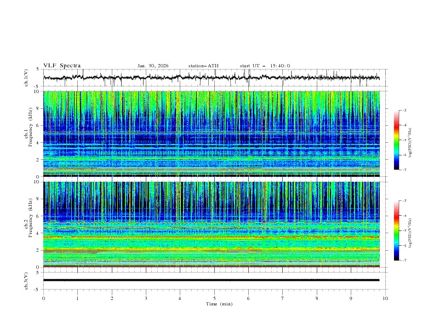
Task: Click the '-3' value on ch.1 color bar
Action: tap(404, 110)
